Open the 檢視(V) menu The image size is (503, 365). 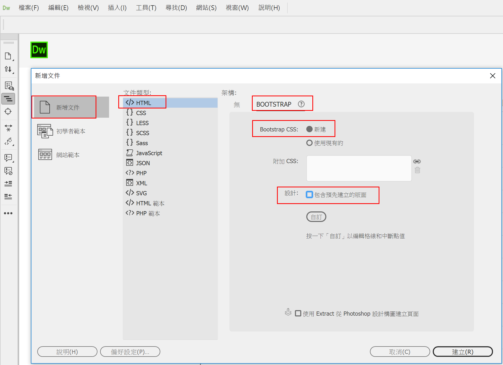pos(88,8)
